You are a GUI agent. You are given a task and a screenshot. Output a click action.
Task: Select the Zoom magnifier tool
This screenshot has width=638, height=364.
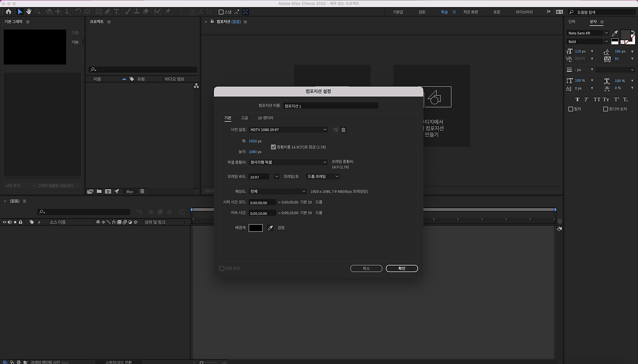[38, 11]
